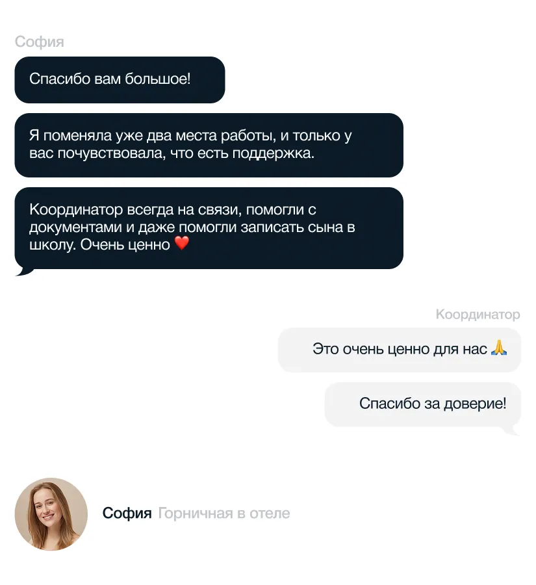Click the praying hands emoji
This screenshot has height=585, width=536.
click(499, 348)
